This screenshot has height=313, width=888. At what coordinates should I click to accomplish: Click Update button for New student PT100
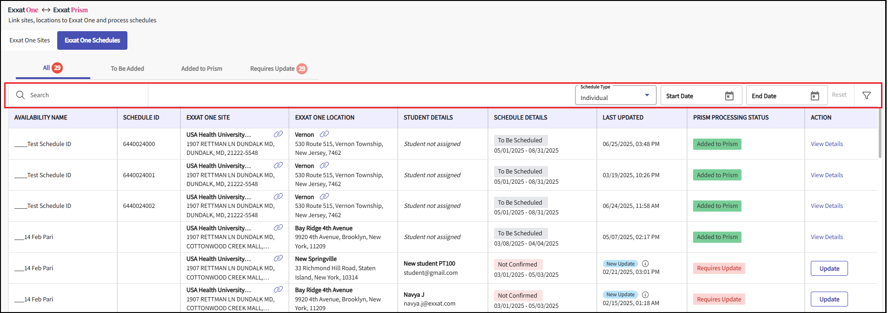pos(829,268)
